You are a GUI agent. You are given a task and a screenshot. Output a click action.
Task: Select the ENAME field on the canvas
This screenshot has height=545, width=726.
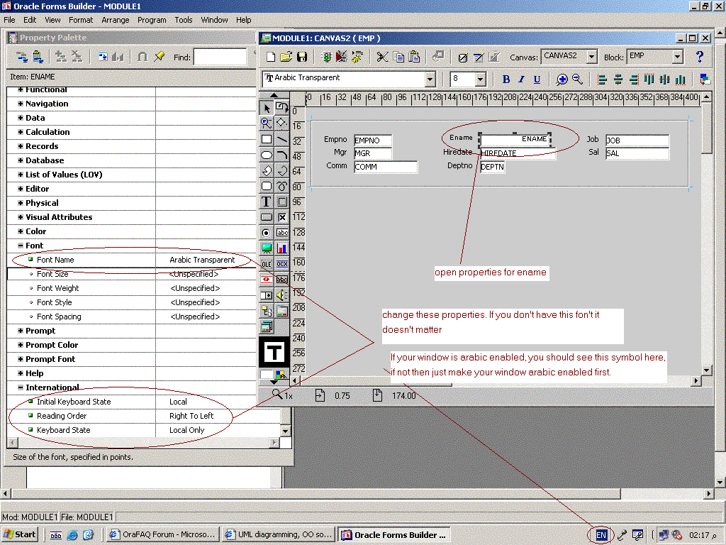515,139
